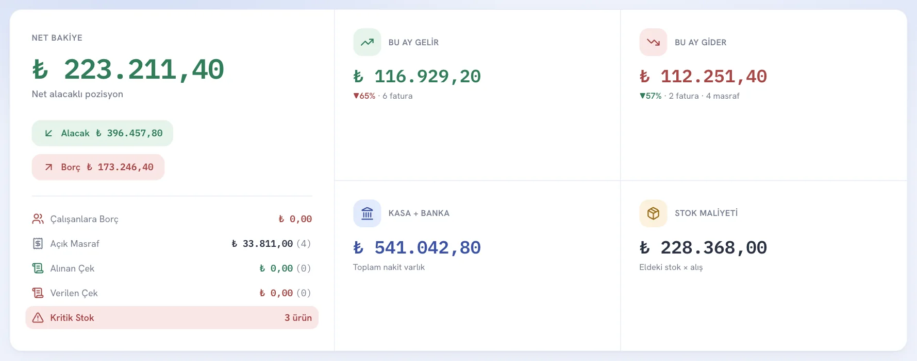Click the 6 fatura income note

397,96
